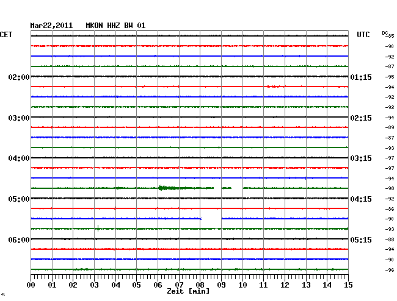The width and height of the screenshot is (397, 301).
Task: Select minute 01 on the time axis
Action: click(52, 285)
